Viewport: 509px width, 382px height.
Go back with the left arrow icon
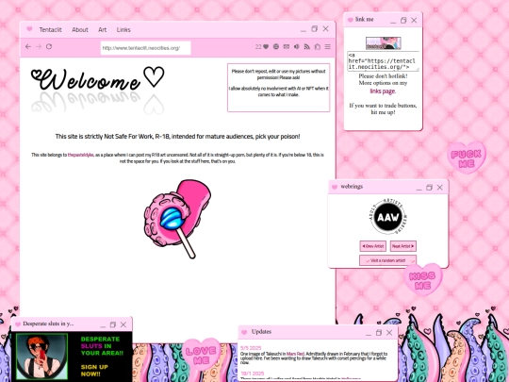pos(28,47)
